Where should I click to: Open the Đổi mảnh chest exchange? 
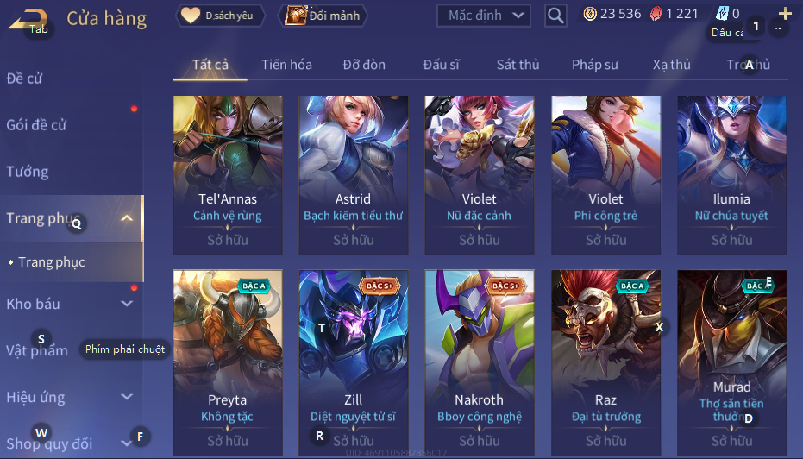(323, 16)
